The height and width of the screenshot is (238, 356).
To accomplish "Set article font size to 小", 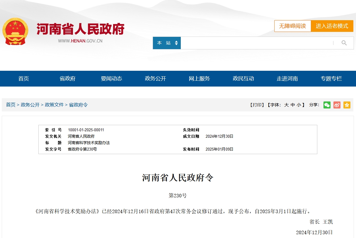I will point(298,105).
